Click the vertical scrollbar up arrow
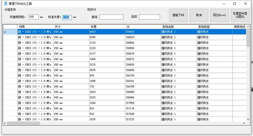Image resolution: width=253 pixels, height=136 pixels. click(x=248, y=27)
